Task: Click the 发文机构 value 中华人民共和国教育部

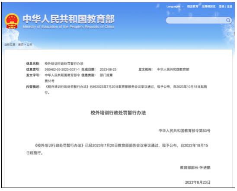Action: click(x=173, y=70)
